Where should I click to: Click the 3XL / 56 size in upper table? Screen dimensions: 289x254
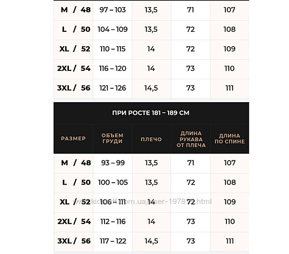pos(73,88)
